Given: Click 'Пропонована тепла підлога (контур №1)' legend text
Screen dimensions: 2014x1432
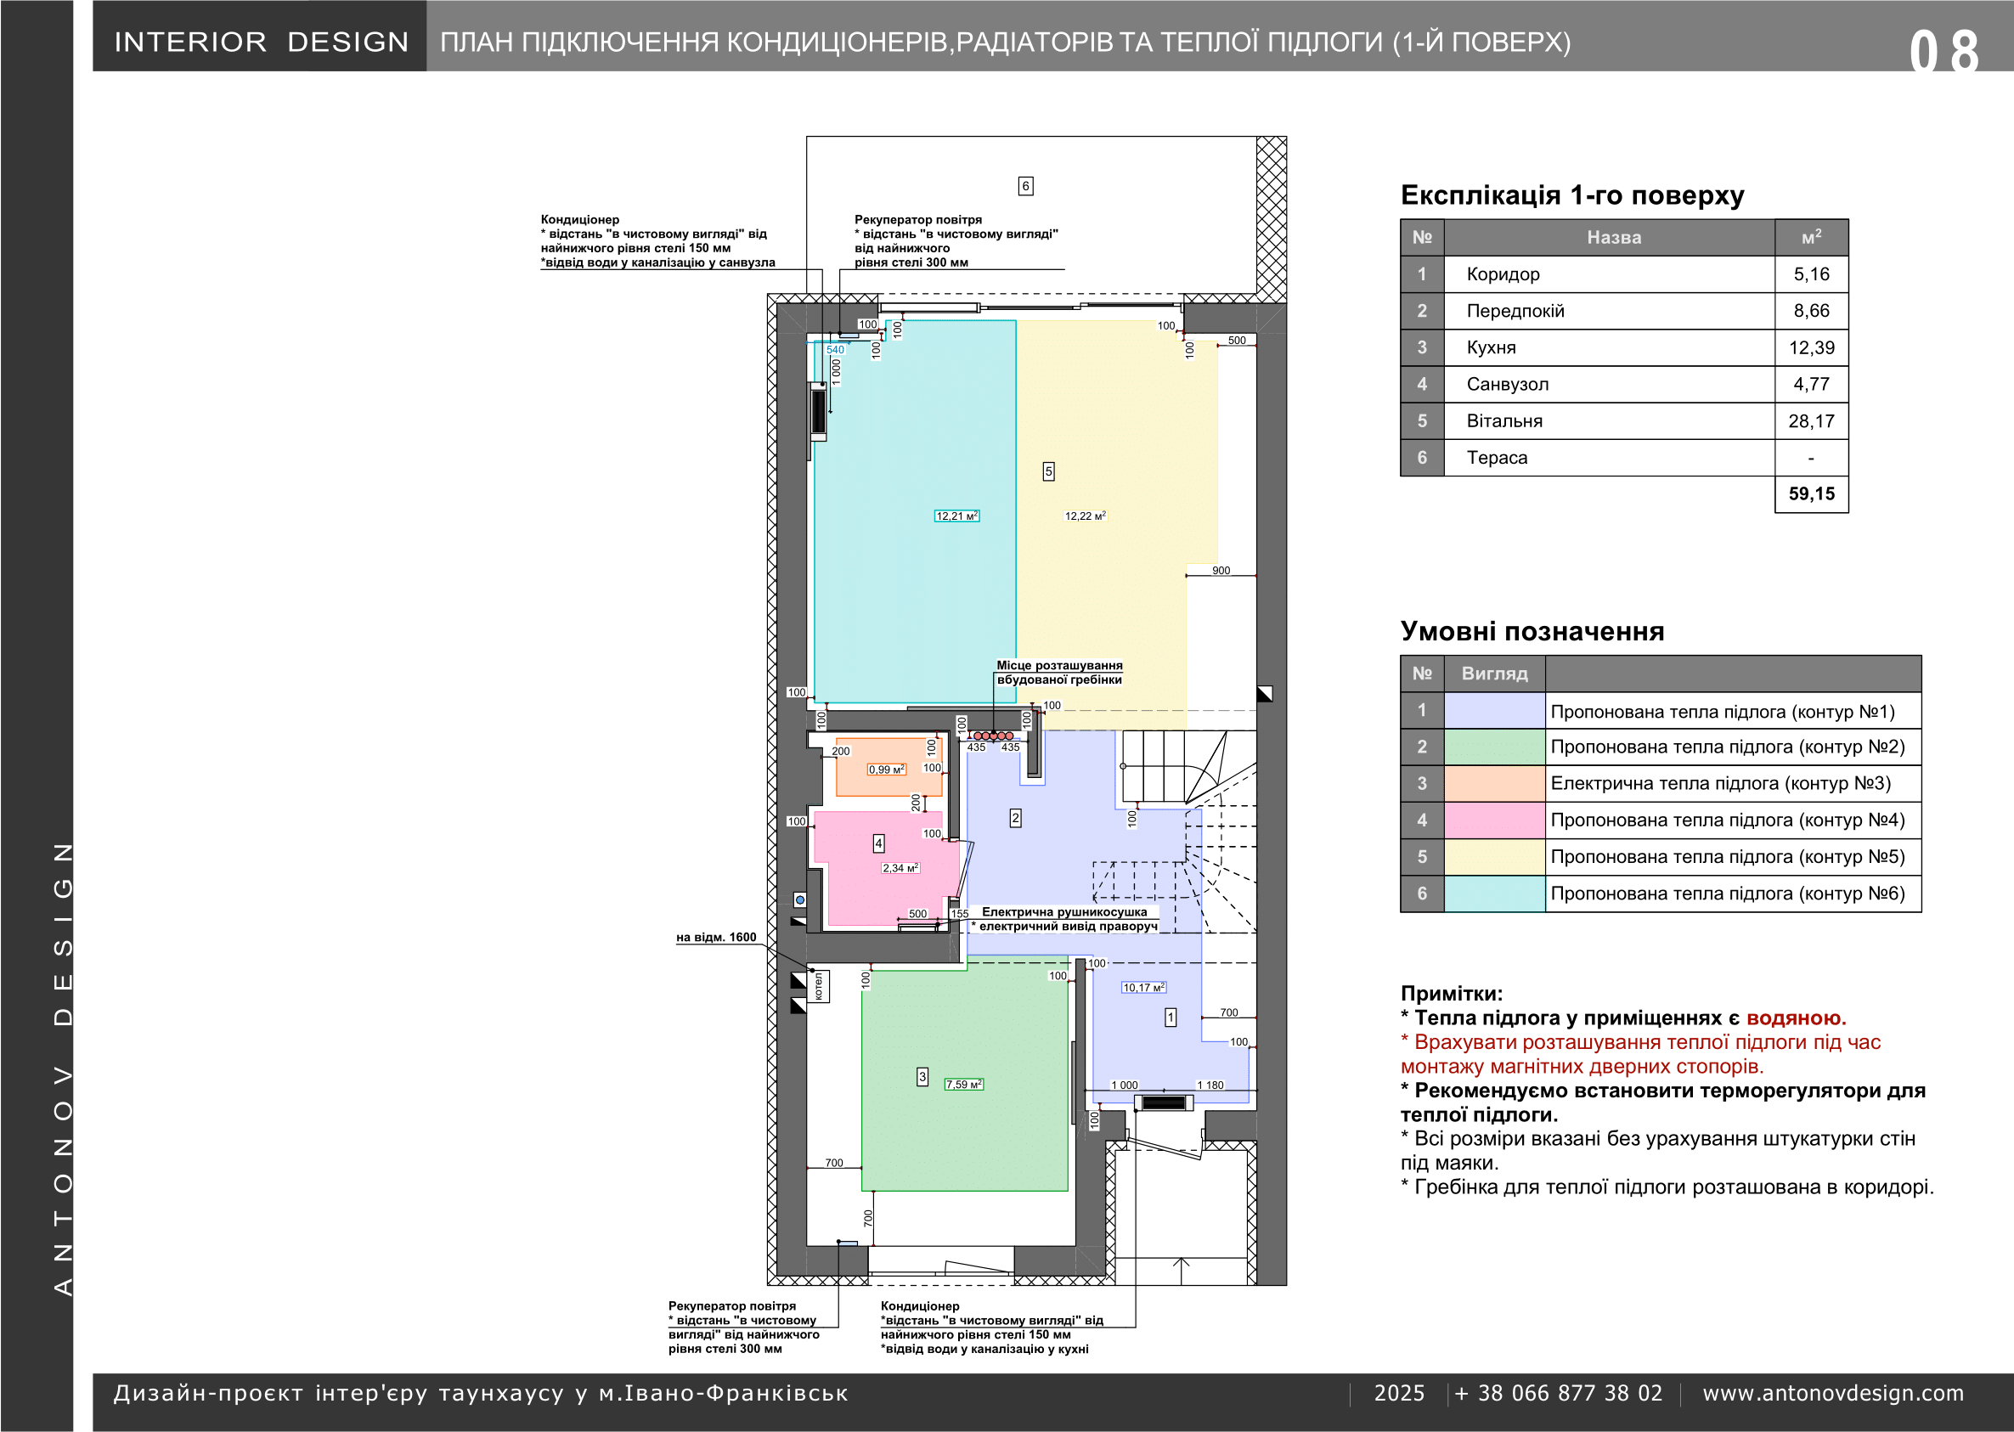Looking at the screenshot, I should pos(1722,711).
